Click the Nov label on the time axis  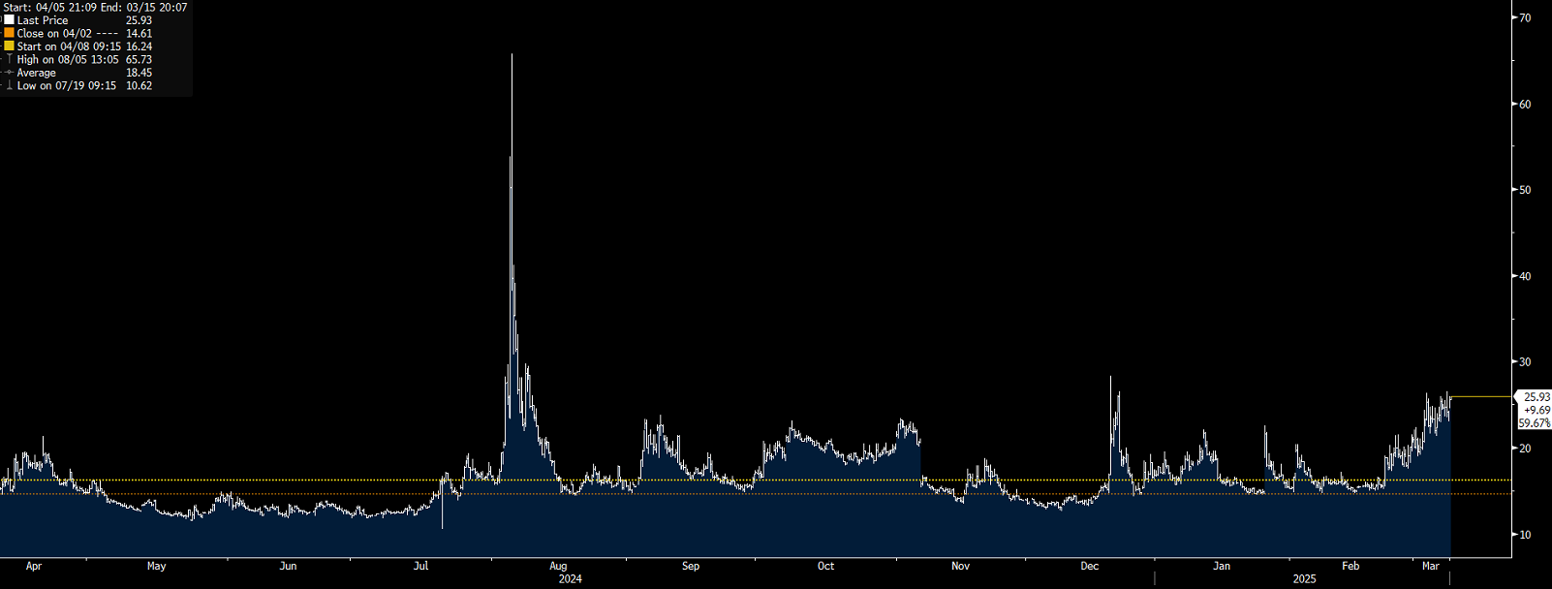[x=960, y=566]
